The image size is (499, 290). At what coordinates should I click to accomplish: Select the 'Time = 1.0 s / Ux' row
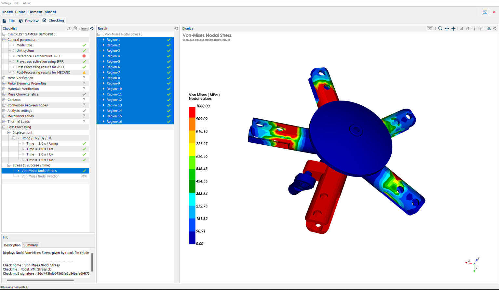[x=45, y=149]
